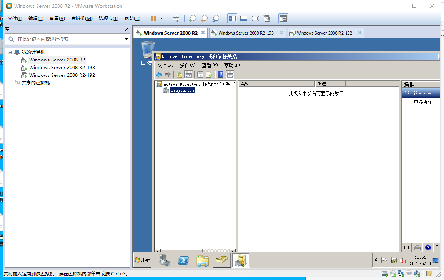Close the 库 library panel

[127, 30]
